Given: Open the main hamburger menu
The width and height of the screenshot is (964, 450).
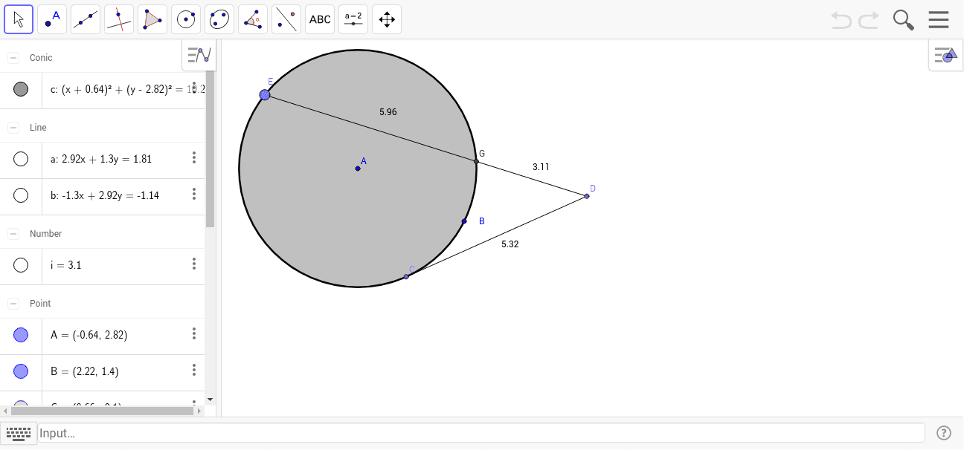Looking at the screenshot, I should [939, 19].
